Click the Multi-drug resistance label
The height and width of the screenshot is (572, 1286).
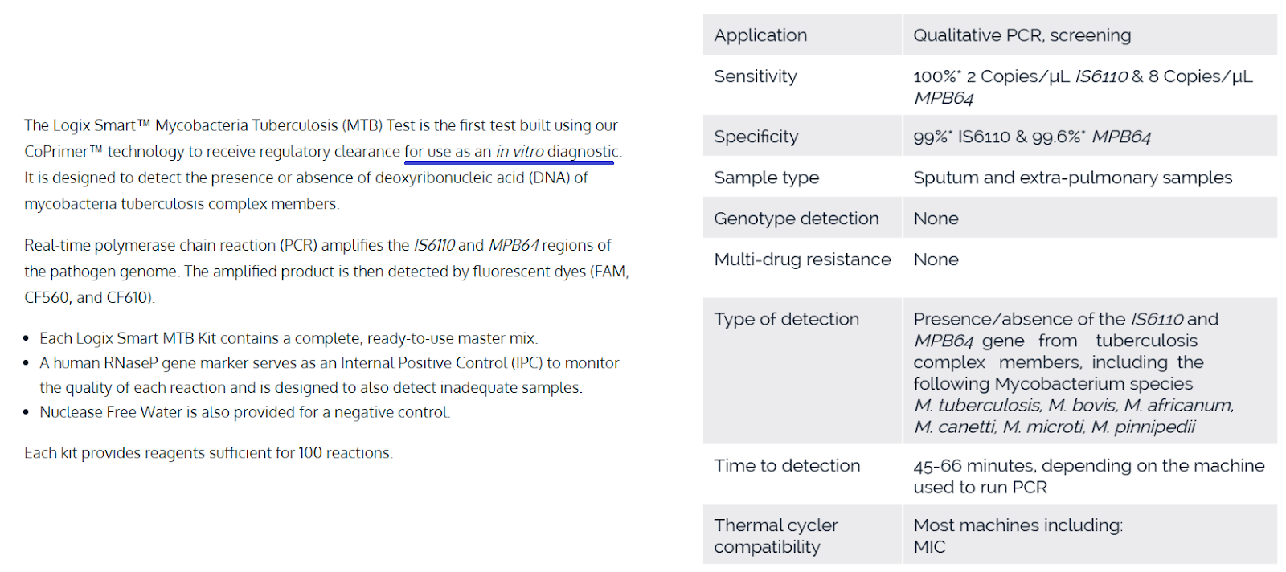(802, 259)
